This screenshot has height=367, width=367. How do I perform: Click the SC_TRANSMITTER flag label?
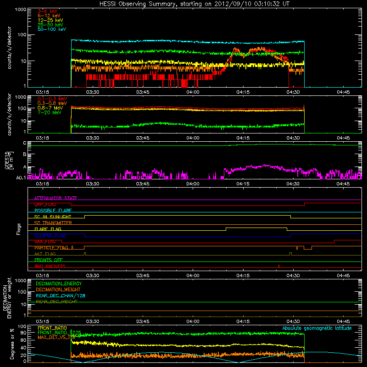(53, 223)
